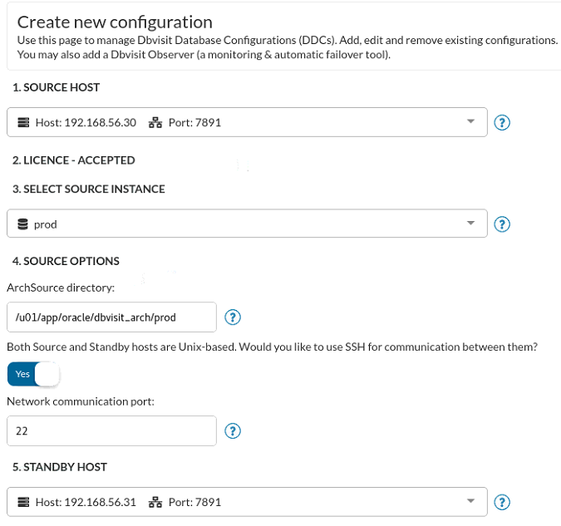Expand the Standby Host dropdown arrow
Image resolution: width=561 pixels, height=526 pixels.
pyautogui.click(x=471, y=500)
